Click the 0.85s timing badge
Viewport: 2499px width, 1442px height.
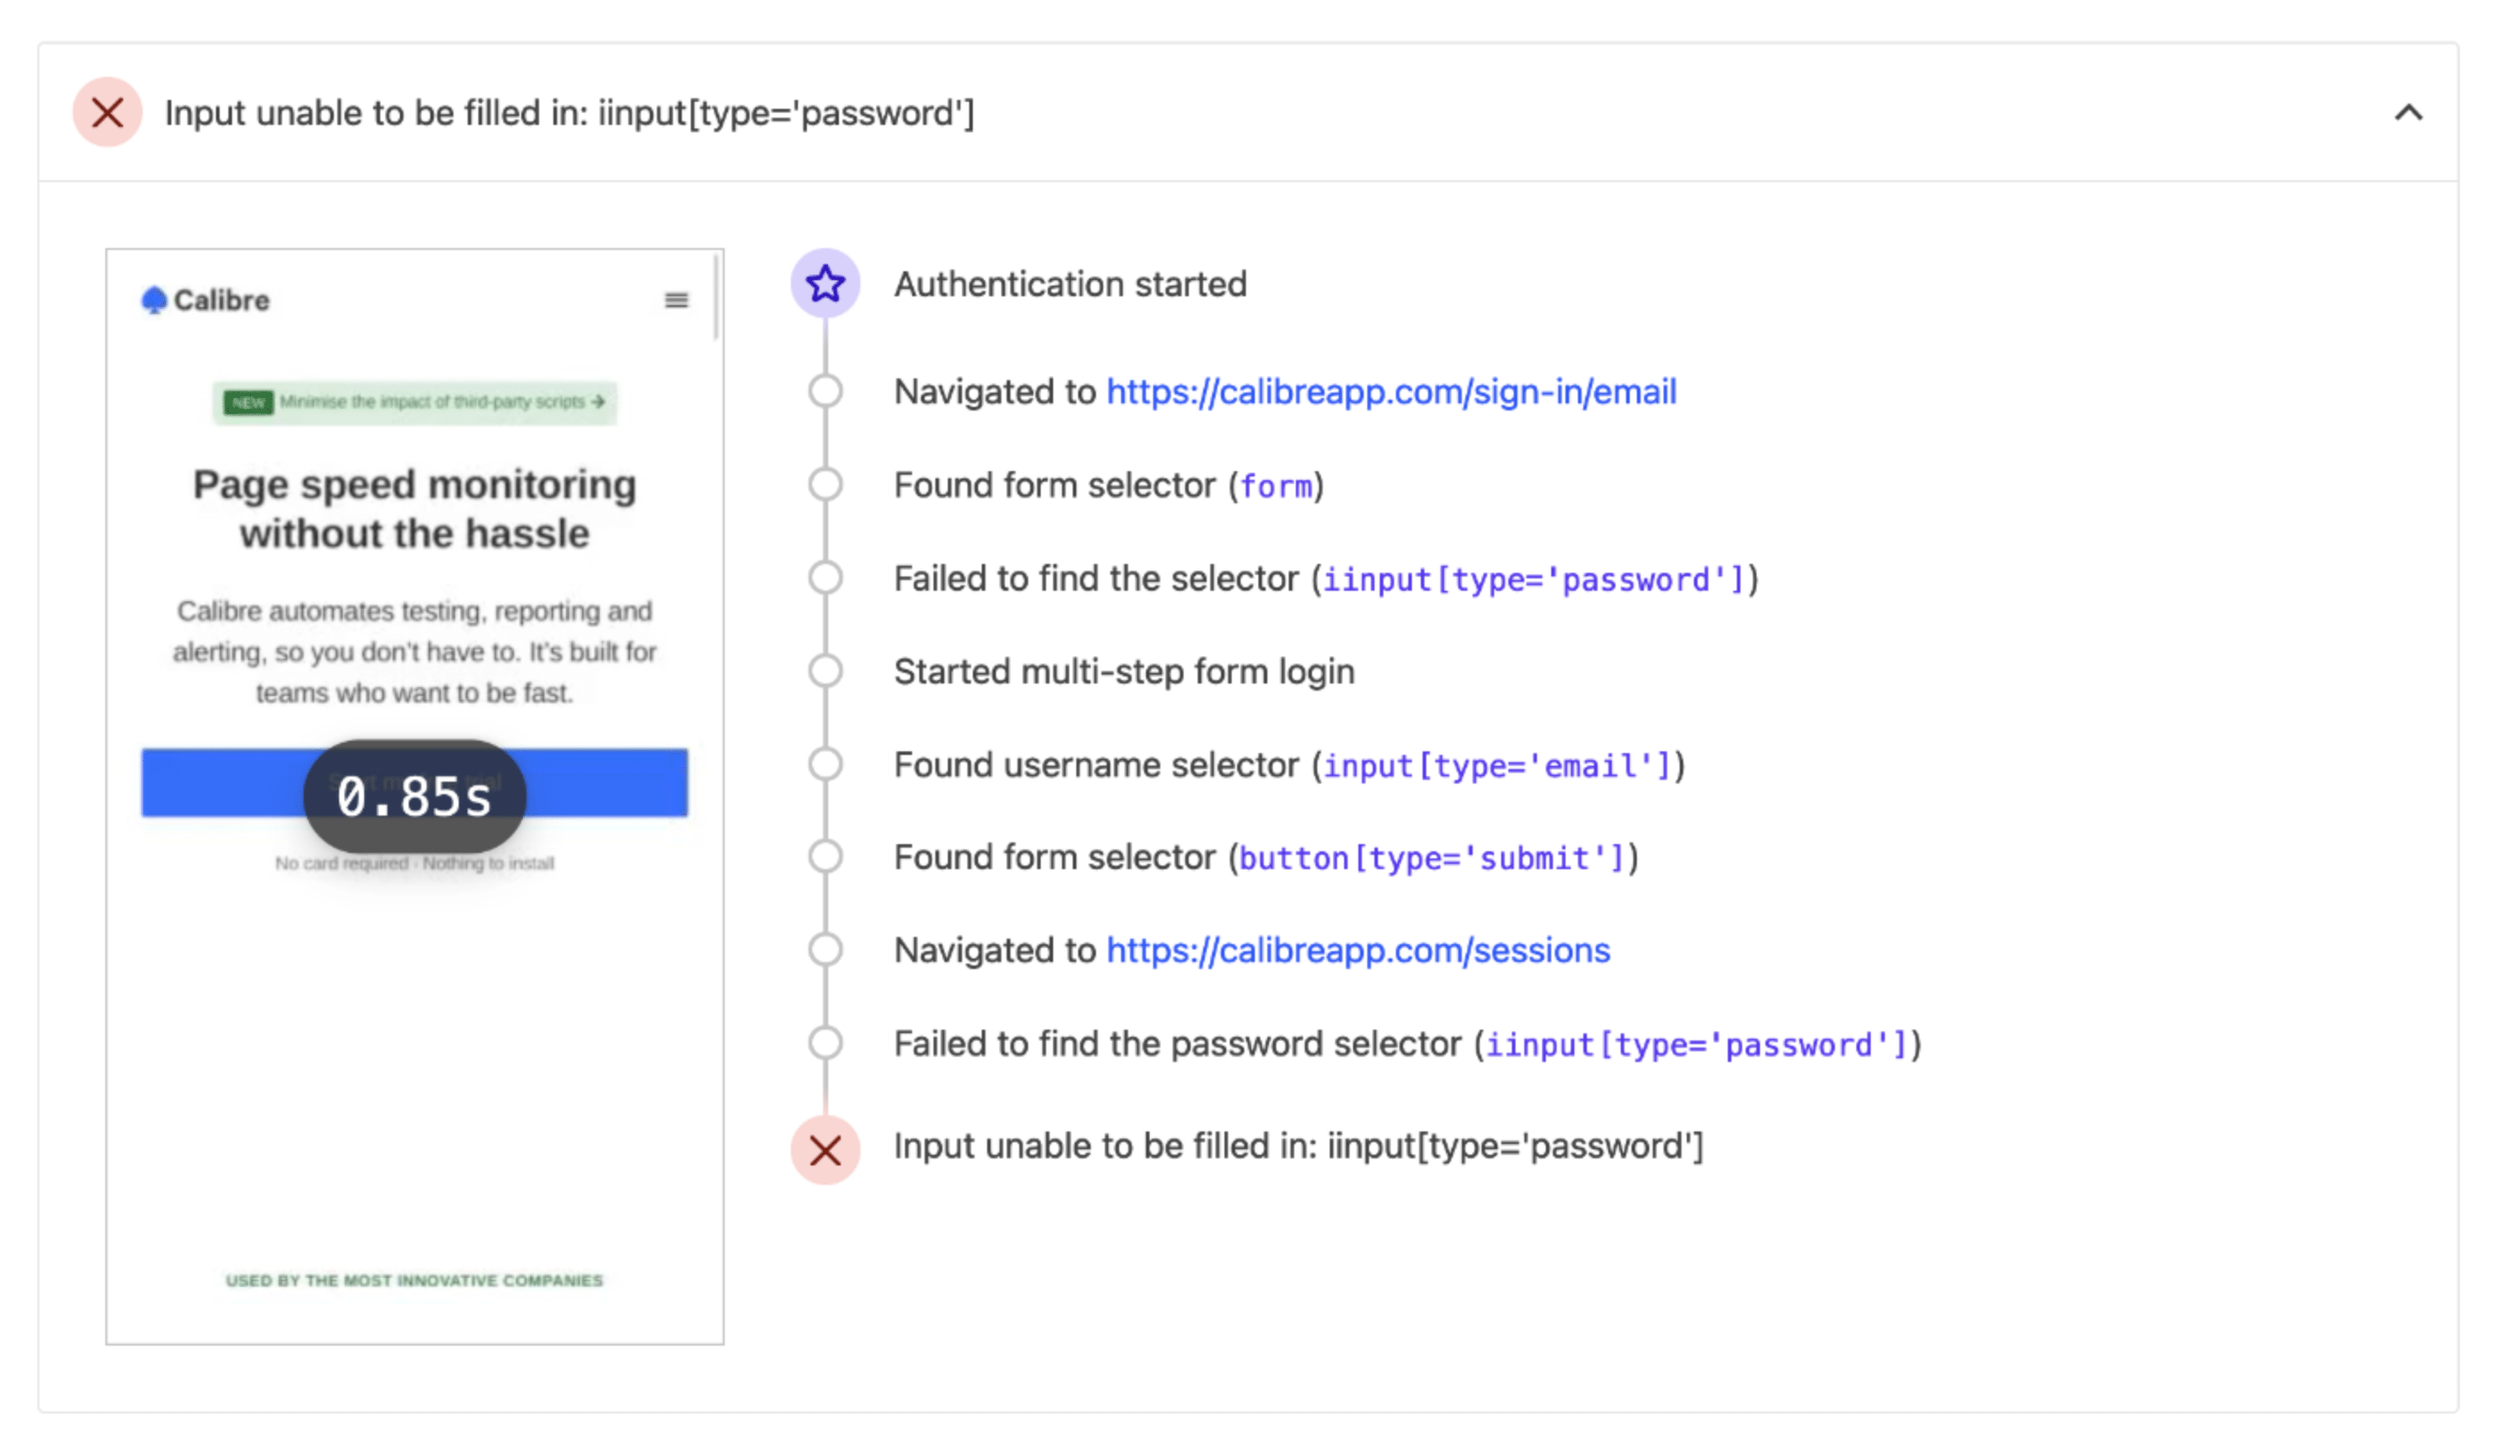pos(413,796)
